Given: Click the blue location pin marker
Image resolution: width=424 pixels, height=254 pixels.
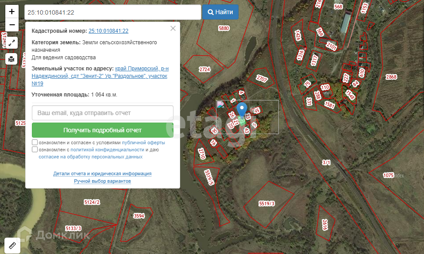Looking at the screenshot, I should [x=242, y=110].
